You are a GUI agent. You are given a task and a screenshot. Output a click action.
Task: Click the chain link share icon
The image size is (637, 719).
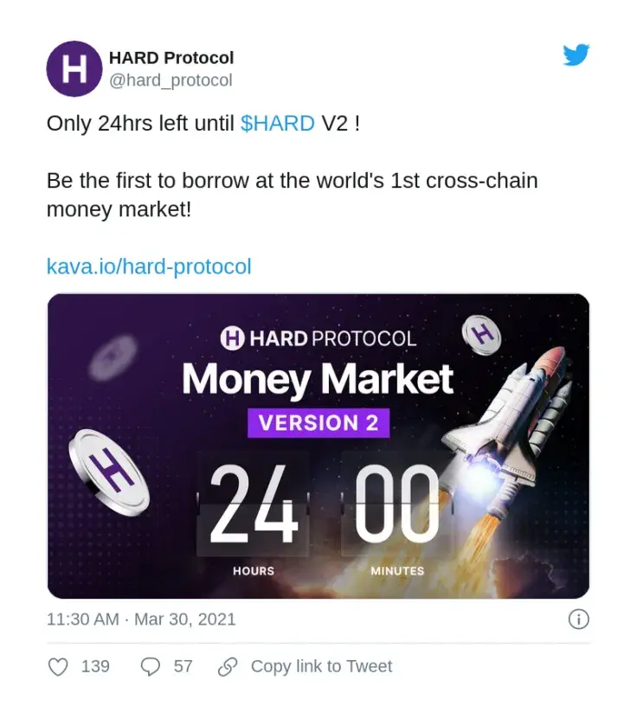pos(228,666)
